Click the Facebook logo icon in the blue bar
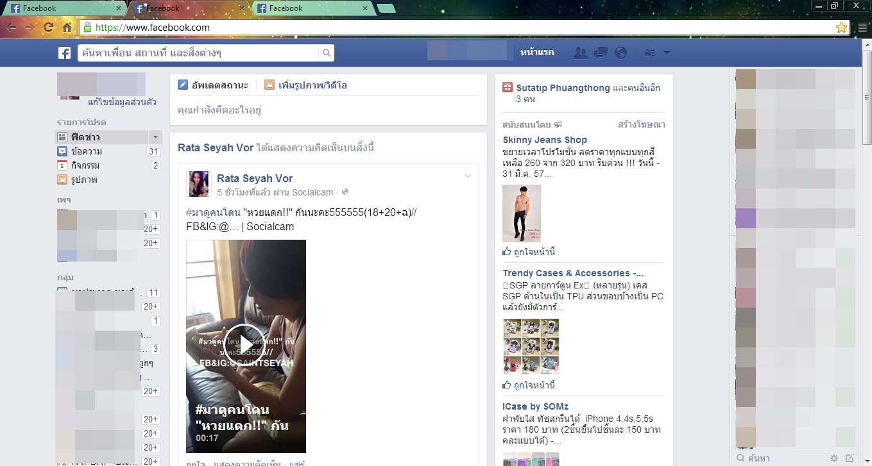Viewport: 872px width, 466px height. pos(64,53)
